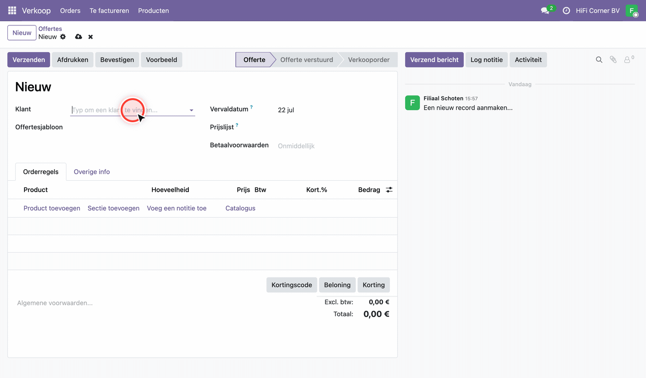This screenshot has width=646, height=378.
Task: Show followers icon in chatter
Action: coord(628,59)
